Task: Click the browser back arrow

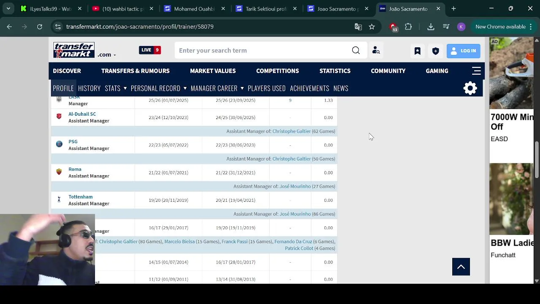Action: click(9, 27)
